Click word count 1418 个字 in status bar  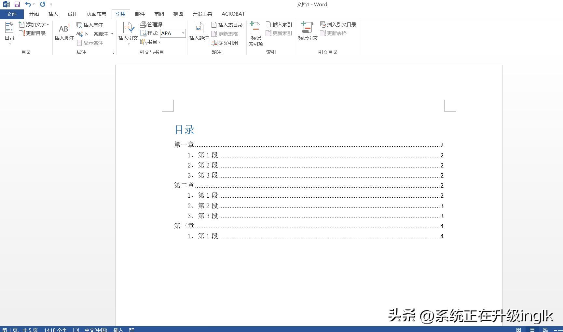pyautogui.click(x=55, y=330)
